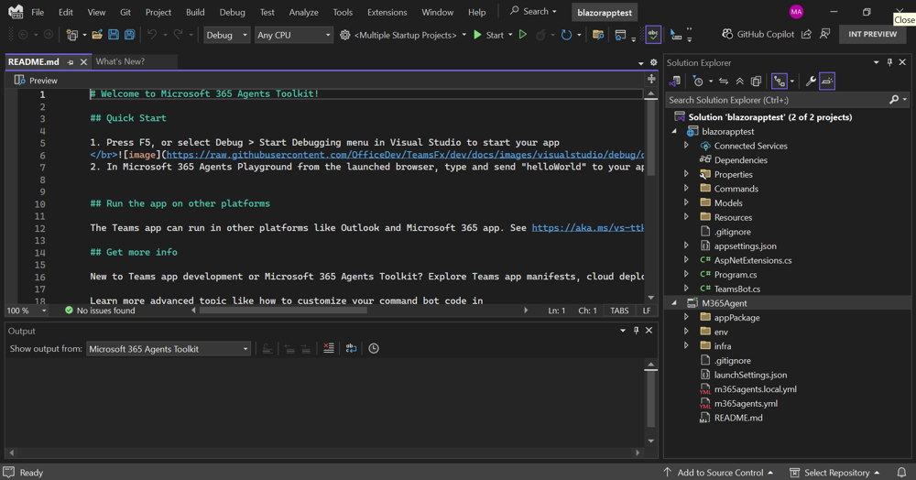Click the INT PREVIEW button
Screen dimensions: 916x480
coord(872,35)
